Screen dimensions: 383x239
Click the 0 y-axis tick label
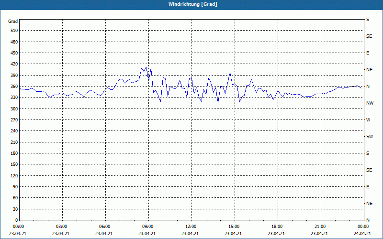[16, 220]
